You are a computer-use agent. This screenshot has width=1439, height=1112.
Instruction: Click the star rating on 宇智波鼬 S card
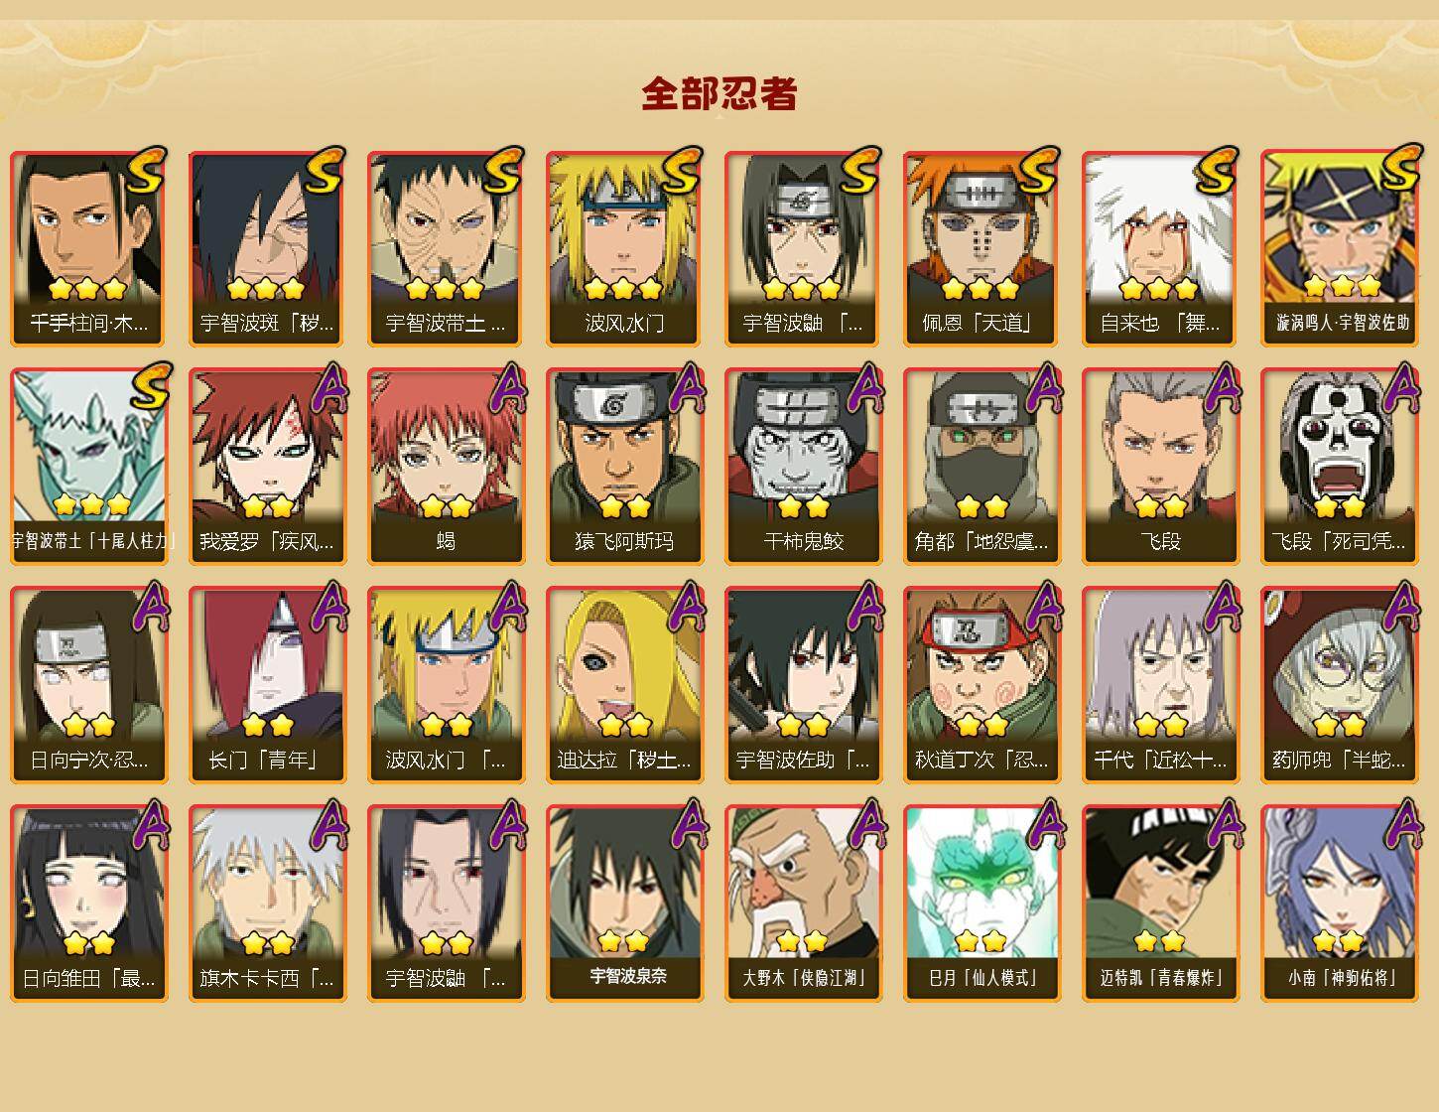[802, 289]
